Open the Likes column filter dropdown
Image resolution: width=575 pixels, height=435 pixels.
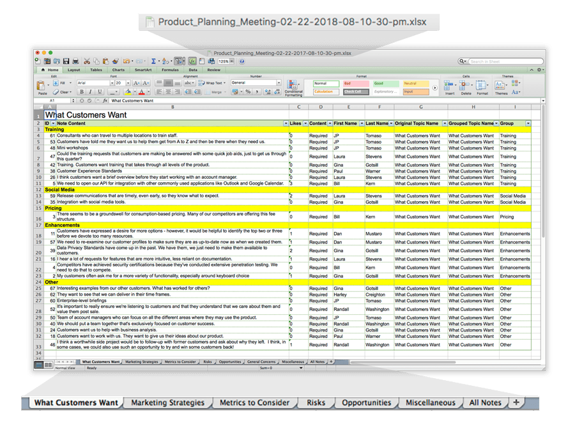pos(304,123)
